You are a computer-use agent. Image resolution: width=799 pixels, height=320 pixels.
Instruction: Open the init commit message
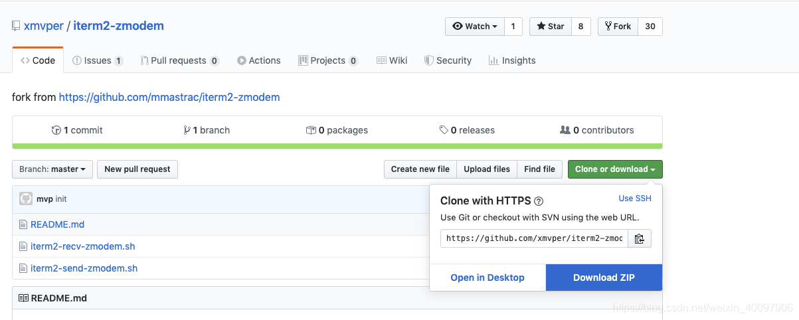[61, 199]
